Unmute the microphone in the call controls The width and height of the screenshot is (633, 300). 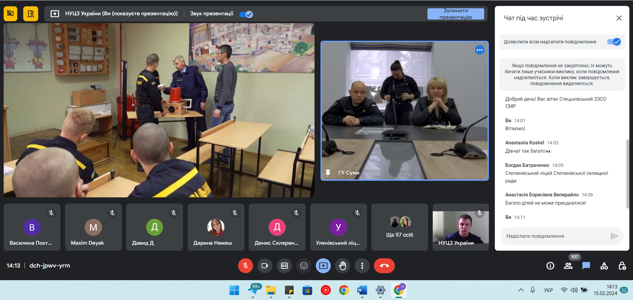tap(245, 266)
